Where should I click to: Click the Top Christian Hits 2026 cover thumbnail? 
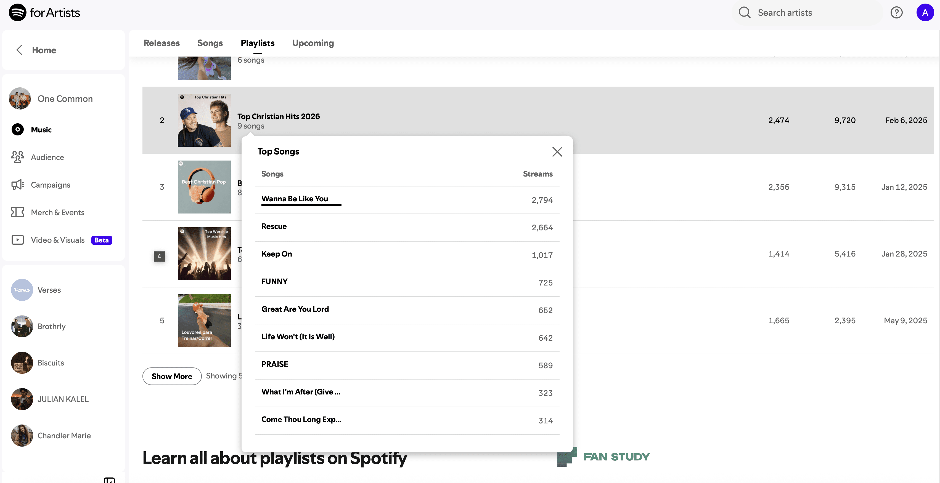204,120
